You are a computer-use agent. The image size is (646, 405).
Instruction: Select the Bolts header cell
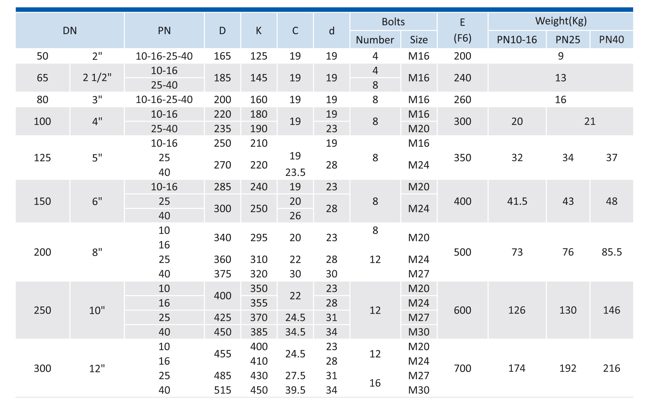[393, 22]
